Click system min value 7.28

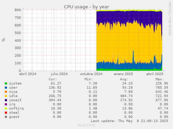[93, 83]
